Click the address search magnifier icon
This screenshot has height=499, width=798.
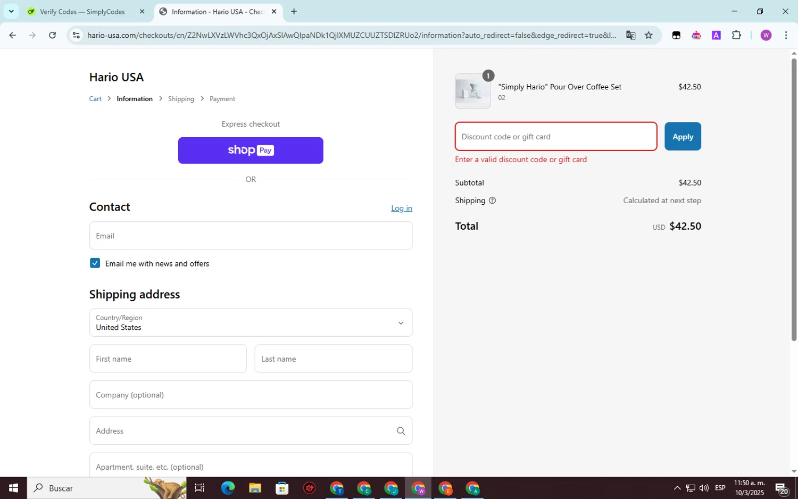401,431
